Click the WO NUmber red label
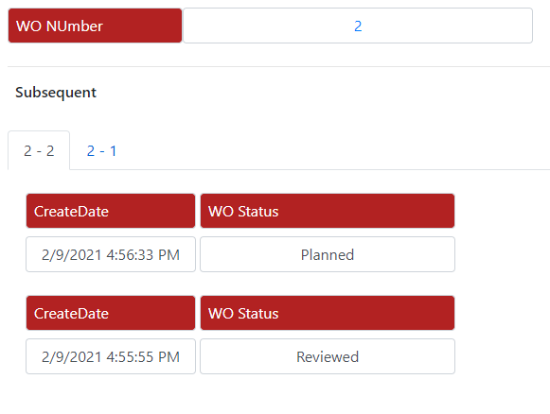The width and height of the screenshot is (550, 414). (95, 26)
